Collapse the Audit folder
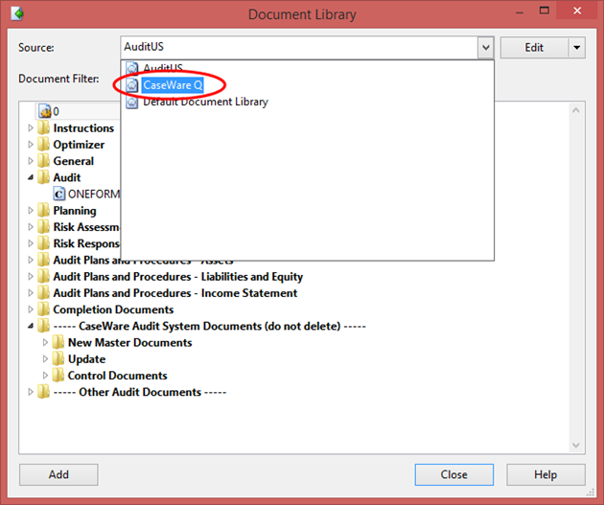604x505 pixels. pyautogui.click(x=31, y=177)
